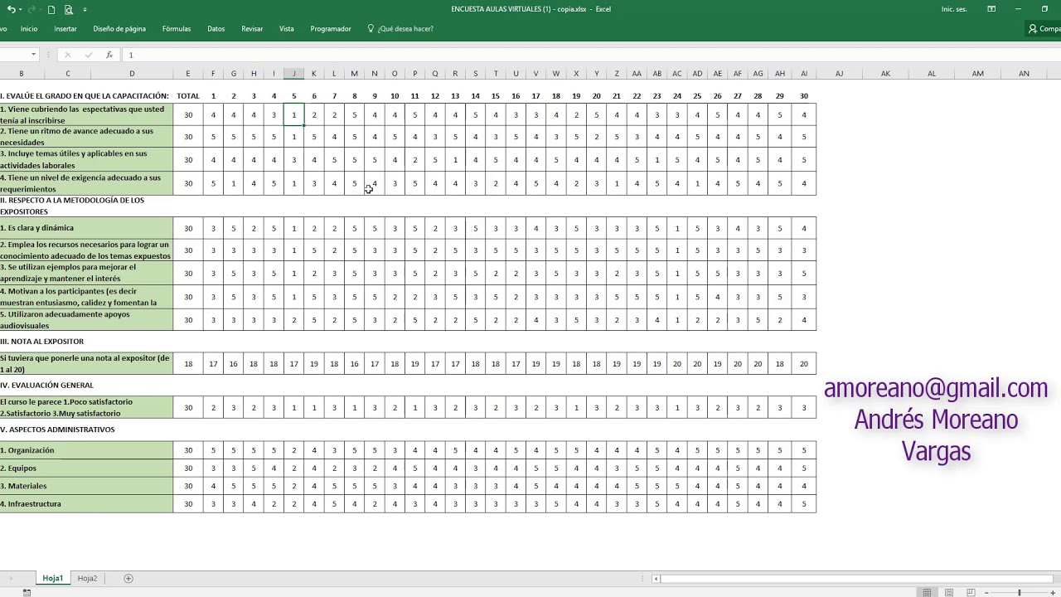The width and height of the screenshot is (1061, 597).
Task: Click the Inic. ses. sign-in link
Action: coord(954,9)
